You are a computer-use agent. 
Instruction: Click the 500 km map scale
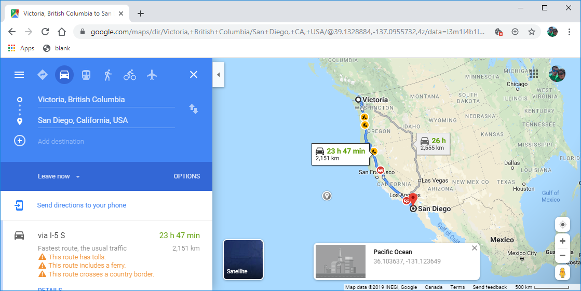coord(542,287)
